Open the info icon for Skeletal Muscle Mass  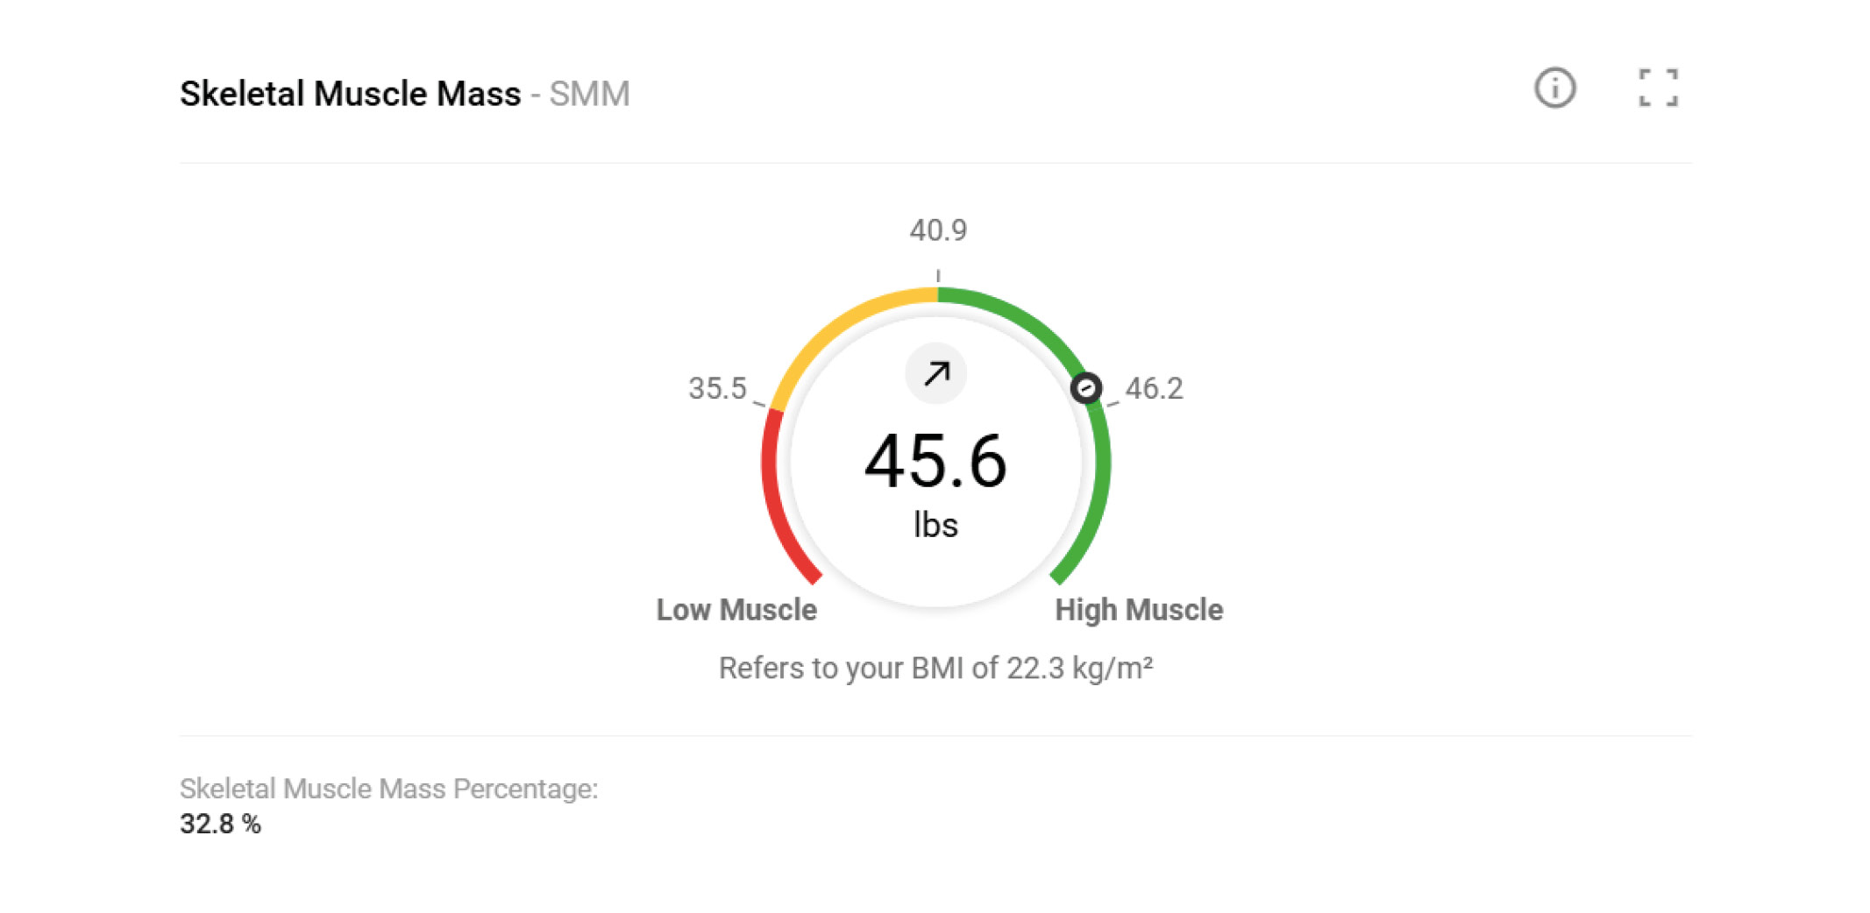tap(1554, 88)
